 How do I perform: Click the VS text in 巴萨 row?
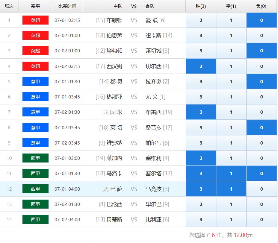(x=134, y=189)
